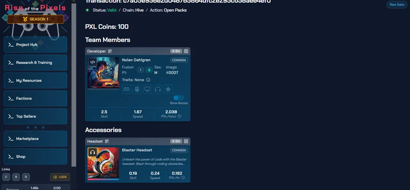Click the PXL/hour info icon
This screenshot has width=410, height=190.
pos(179,116)
